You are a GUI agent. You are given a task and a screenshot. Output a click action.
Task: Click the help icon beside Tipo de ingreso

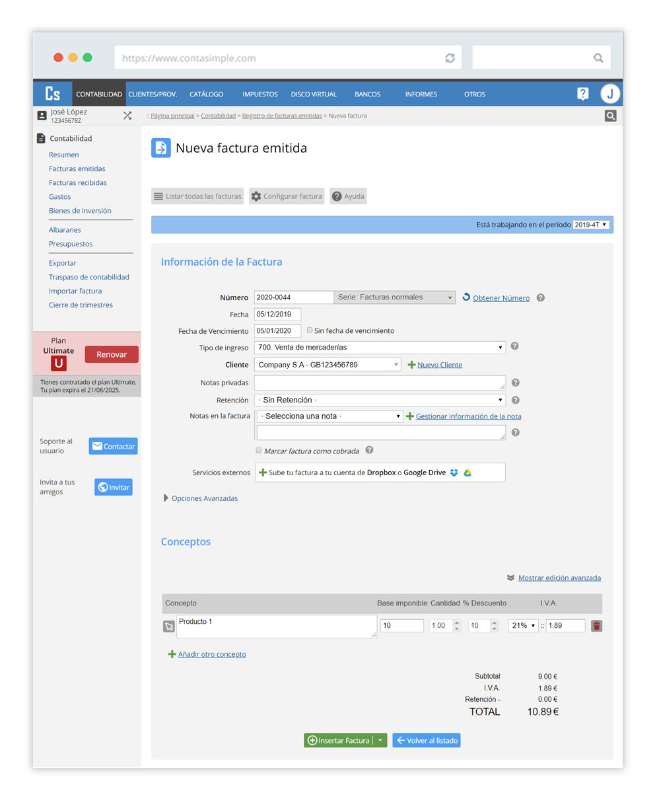(x=515, y=346)
